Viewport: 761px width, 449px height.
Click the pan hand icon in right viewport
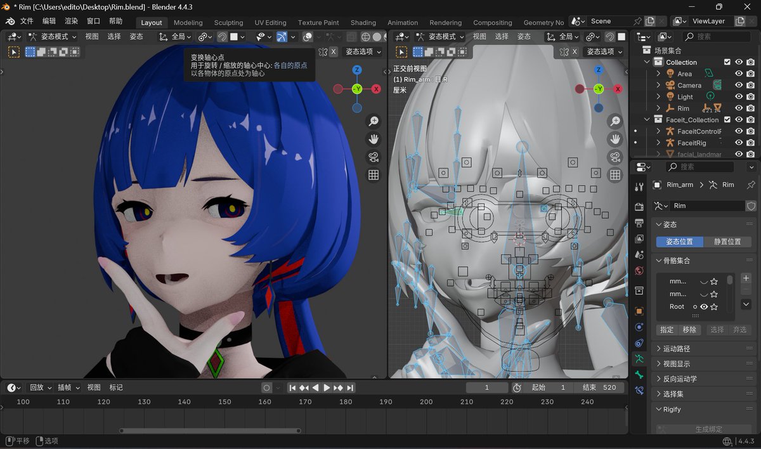pyautogui.click(x=615, y=139)
